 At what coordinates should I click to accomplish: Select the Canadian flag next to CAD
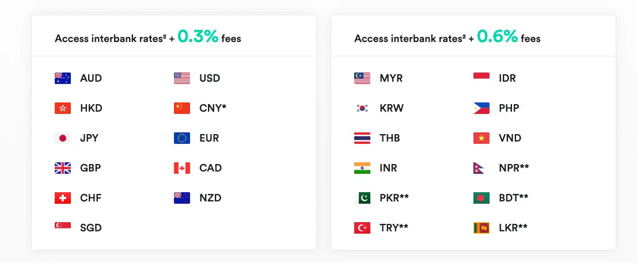tap(181, 168)
